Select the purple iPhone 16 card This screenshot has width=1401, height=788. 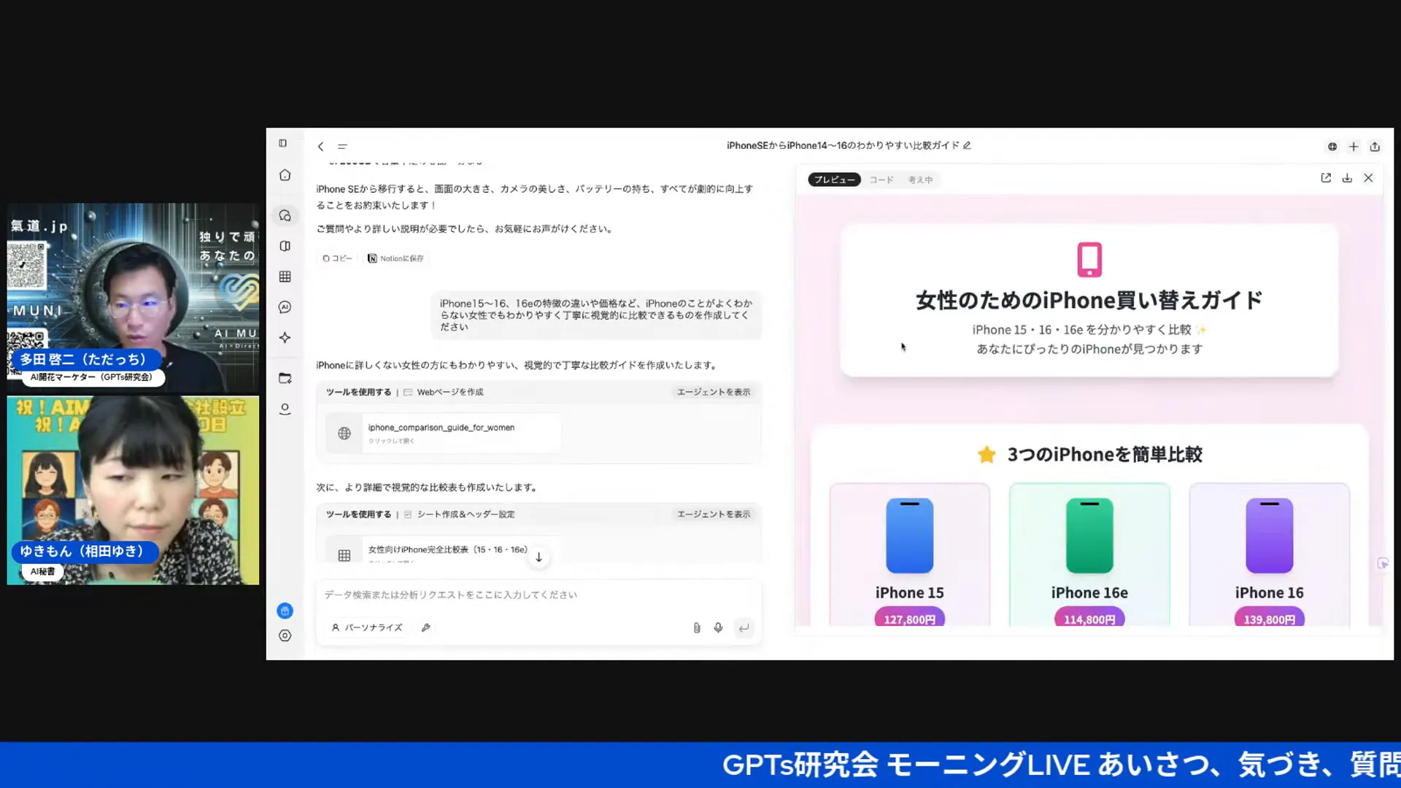coord(1270,555)
